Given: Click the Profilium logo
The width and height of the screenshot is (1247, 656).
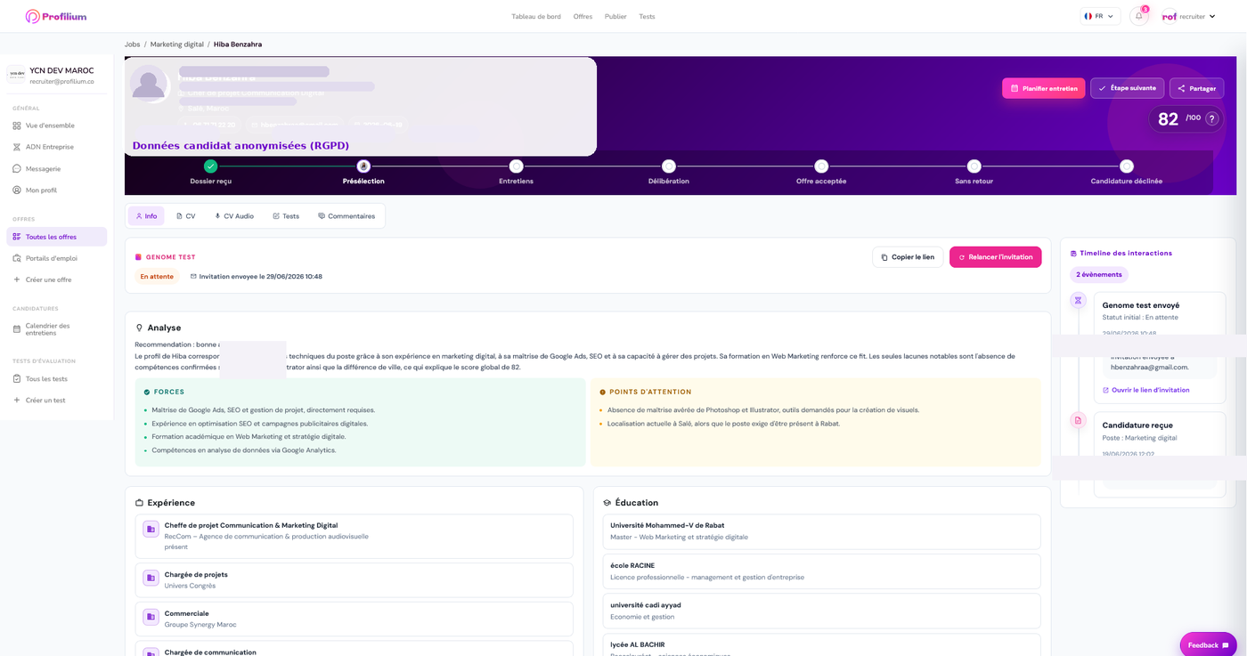Looking at the screenshot, I should (x=56, y=16).
